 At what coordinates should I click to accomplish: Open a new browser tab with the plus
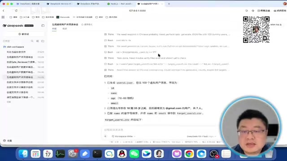pos(169,4)
